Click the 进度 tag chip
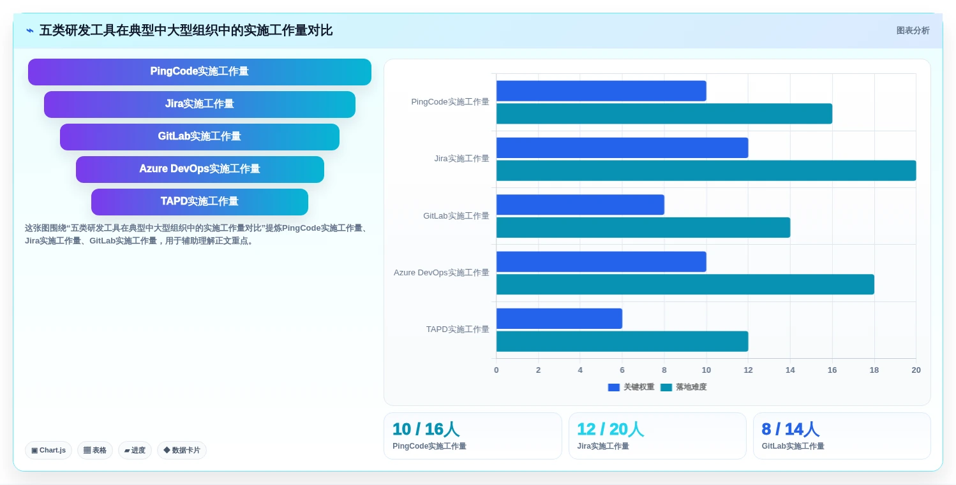Image resolution: width=956 pixels, height=485 pixels. tap(135, 451)
